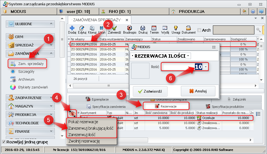
Task: Switch to Załączniki tab
Action: pyautogui.click(x=237, y=99)
